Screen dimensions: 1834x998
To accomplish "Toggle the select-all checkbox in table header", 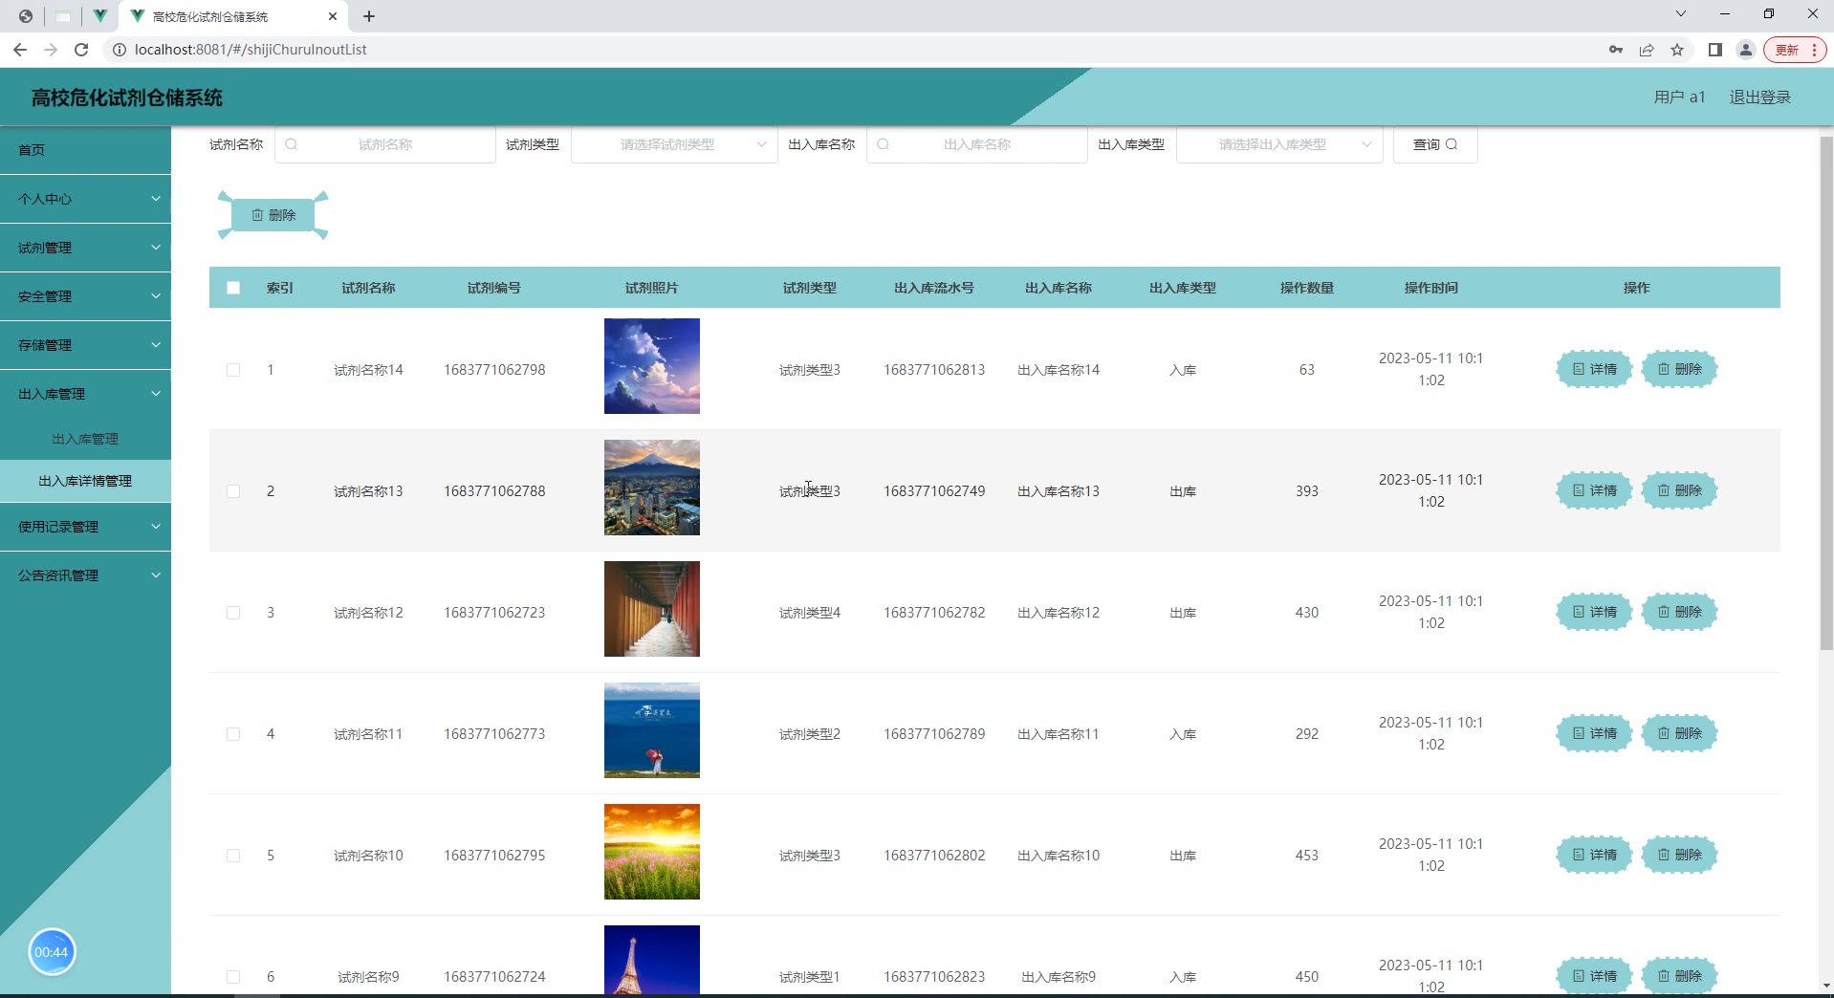I will pos(233,288).
